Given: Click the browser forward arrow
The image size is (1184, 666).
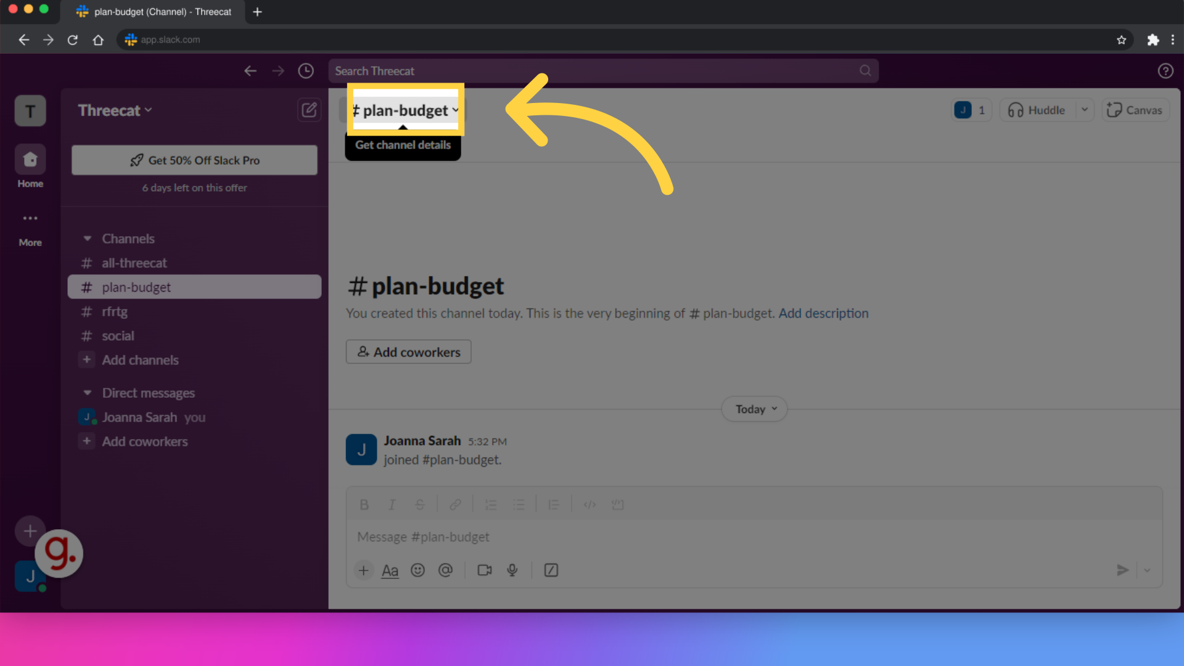Looking at the screenshot, I should pos(48,39).
